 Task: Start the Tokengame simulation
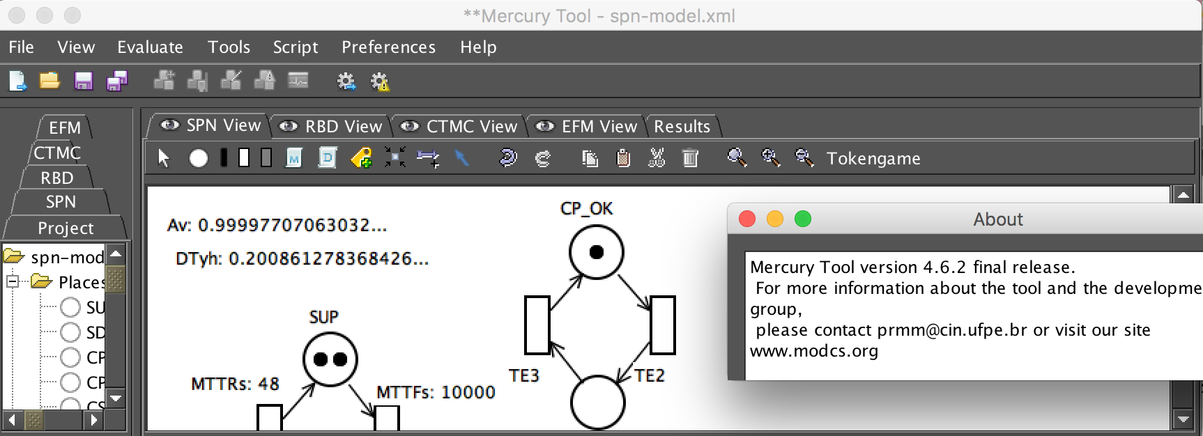[x=873, y=159]
